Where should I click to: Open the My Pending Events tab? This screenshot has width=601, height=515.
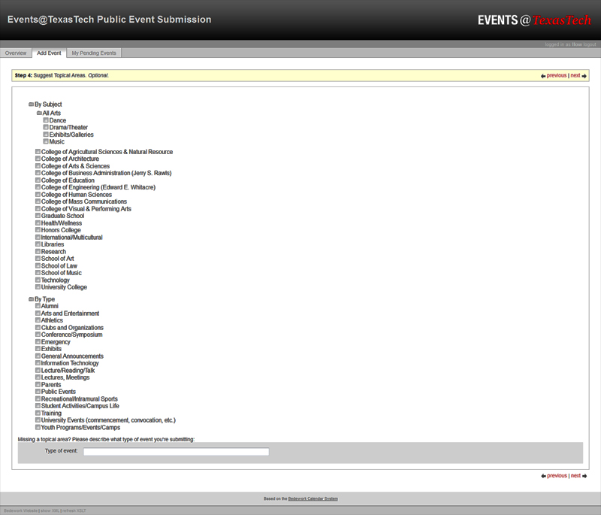[94, 53]
